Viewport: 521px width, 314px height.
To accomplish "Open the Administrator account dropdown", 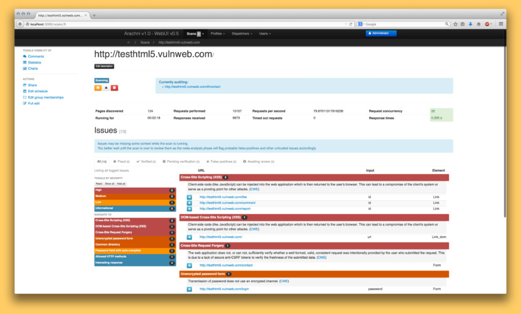I will point(381,33).
